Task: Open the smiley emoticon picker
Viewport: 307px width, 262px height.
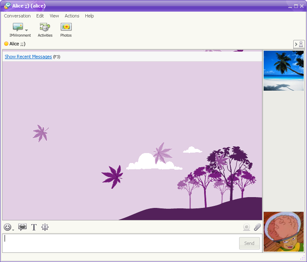Action: [x=7, y=227]
